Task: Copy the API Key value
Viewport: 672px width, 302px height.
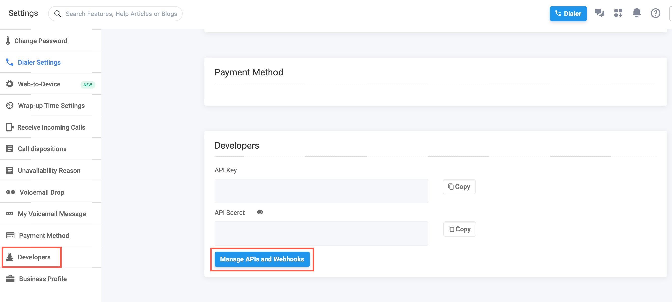Action: 459,186
